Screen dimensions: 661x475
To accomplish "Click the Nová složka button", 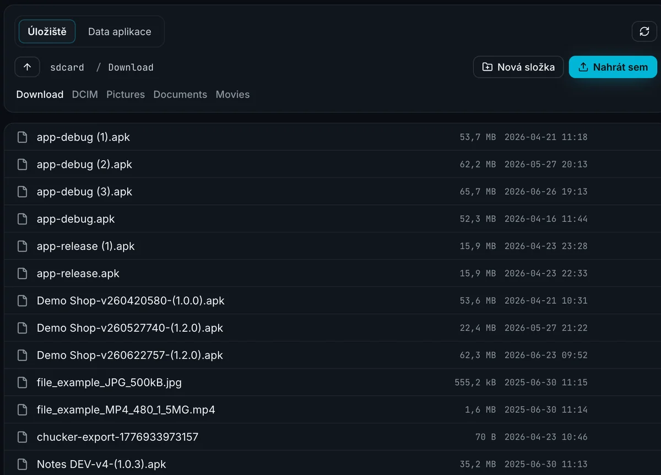I will [x=518, y=67].
